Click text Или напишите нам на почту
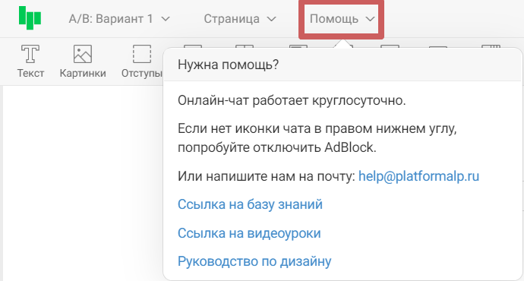 tap(267, 176)
